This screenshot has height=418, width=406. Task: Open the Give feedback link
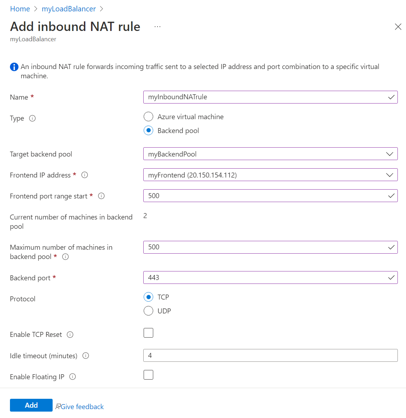tap(82, 407)
